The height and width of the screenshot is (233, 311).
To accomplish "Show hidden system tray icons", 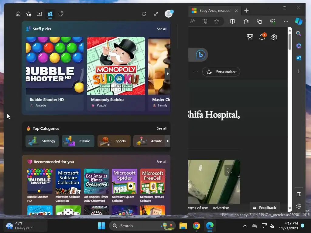I will [x=245, y=226].
